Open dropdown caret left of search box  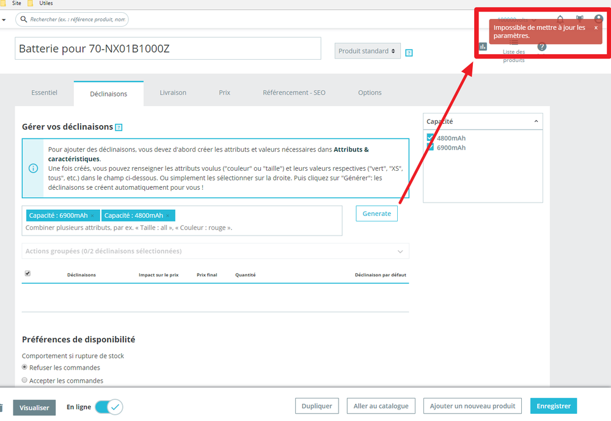click(x=4, y=20)
